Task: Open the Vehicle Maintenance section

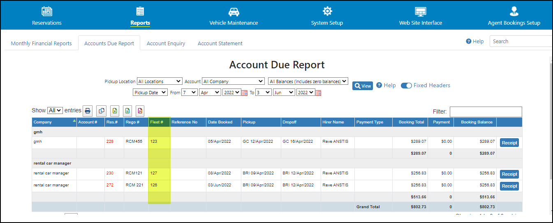Action: 234,16
